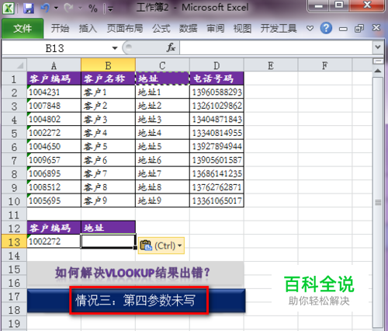This screenshot has width=388, height=331.
Task: Select column B header
Action: pyautogui.click(x=108, y=65)
